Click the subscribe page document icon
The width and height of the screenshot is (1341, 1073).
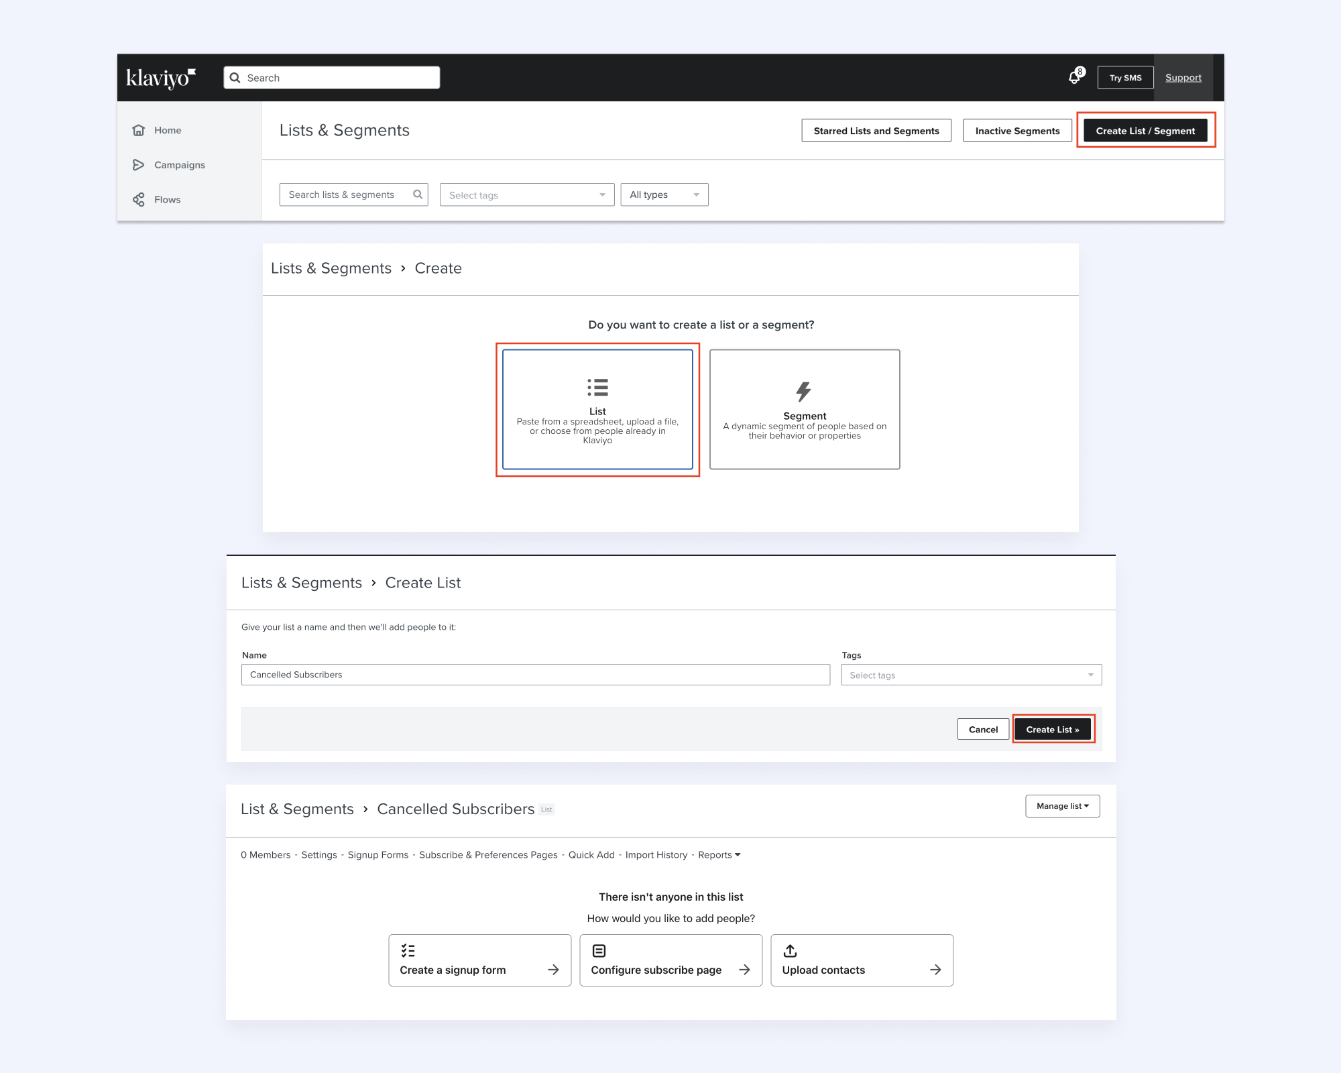599,951
